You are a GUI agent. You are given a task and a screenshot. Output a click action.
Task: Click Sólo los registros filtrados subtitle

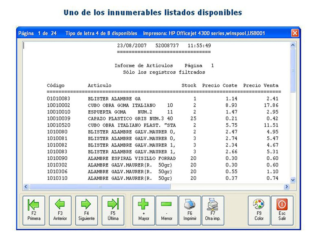164,72
